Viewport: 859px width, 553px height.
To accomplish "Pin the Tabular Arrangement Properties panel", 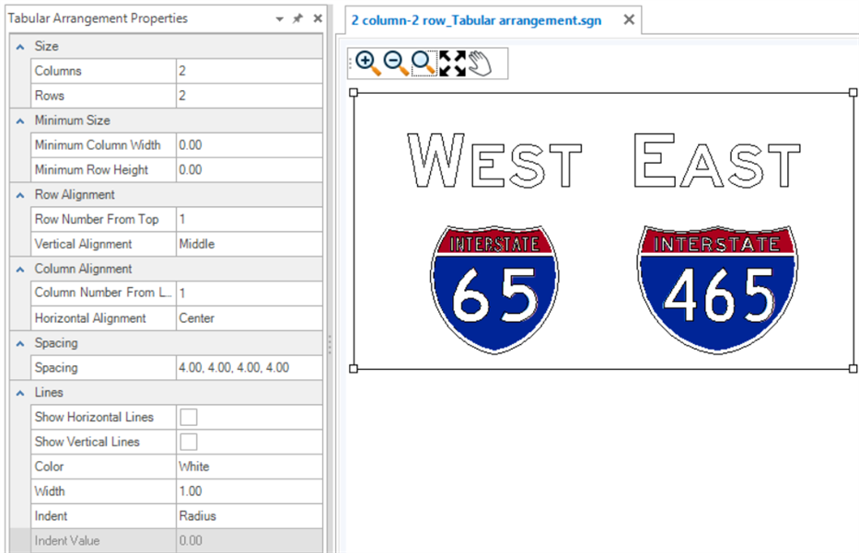I will (297, 18).
